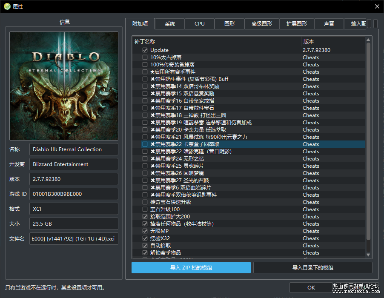Enable 禁用赛季27 圣光的召唤 cheat
This screenshot has height=298, width=384.
coord(145,180)
